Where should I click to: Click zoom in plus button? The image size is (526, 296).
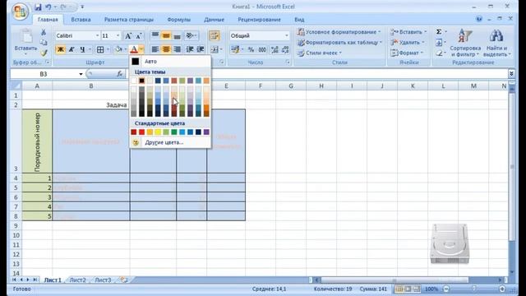502,289
